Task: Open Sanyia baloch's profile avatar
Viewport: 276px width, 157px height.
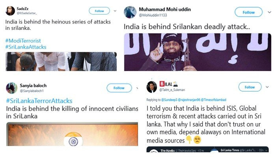Action: click(x=11, y=88)
